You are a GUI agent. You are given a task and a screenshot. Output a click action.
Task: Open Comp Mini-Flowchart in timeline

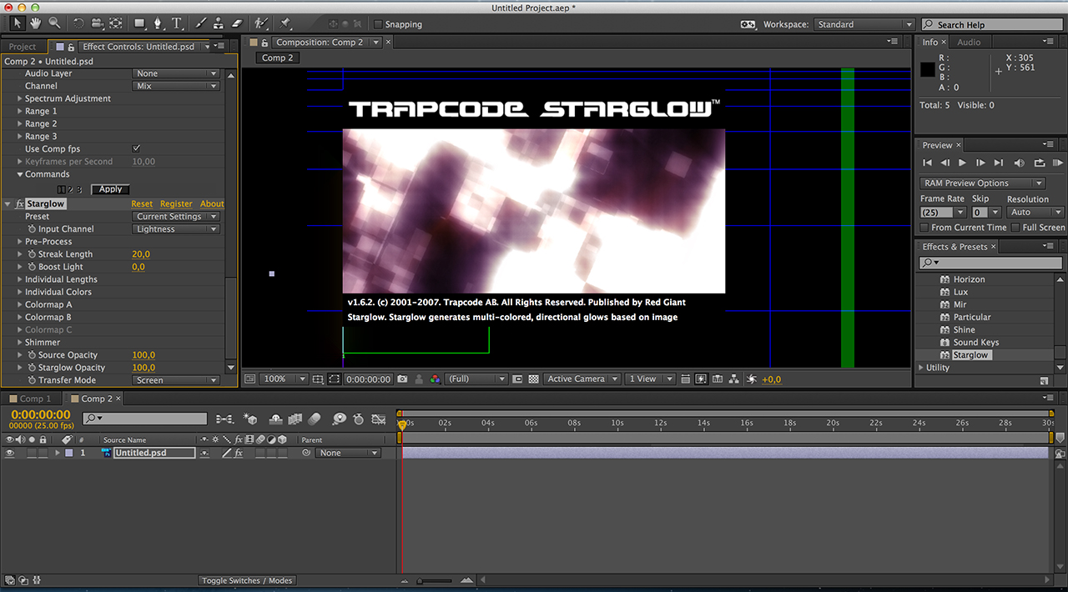pyautogui.click(x=224, y=419)
